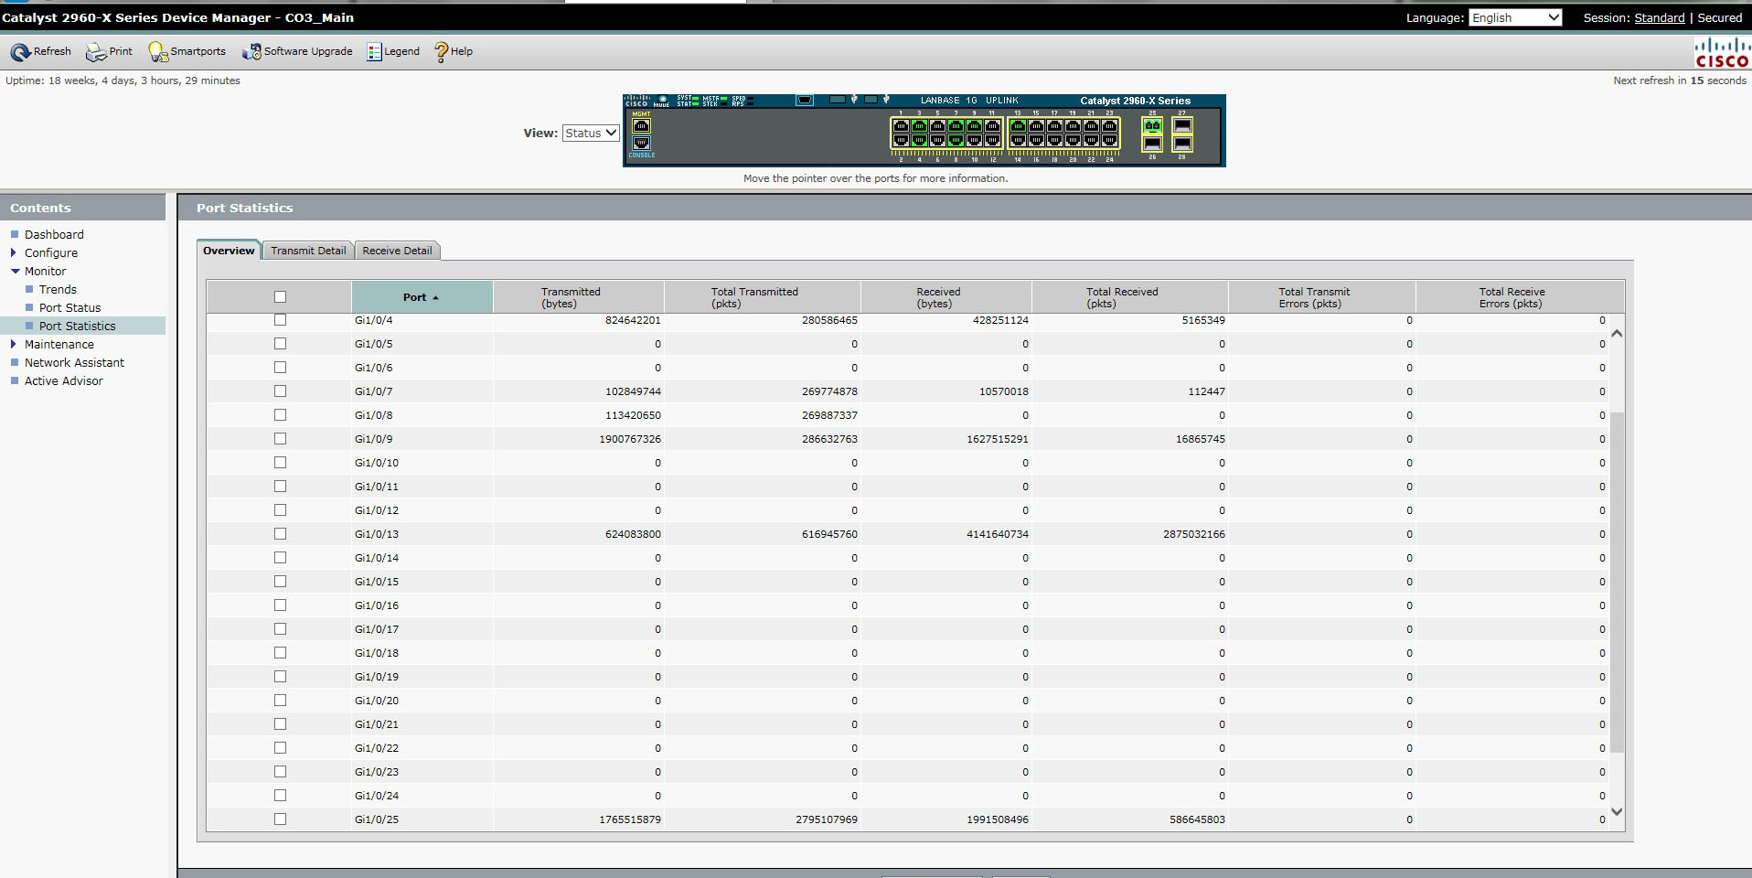Switch to the Receive Detail tab

tap(397, 251)
